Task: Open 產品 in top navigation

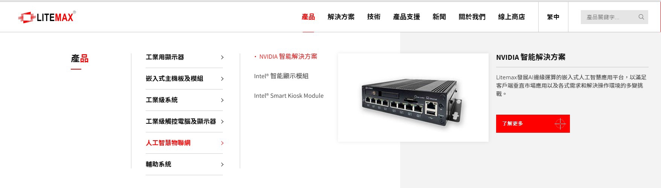Action: point(308,17)
